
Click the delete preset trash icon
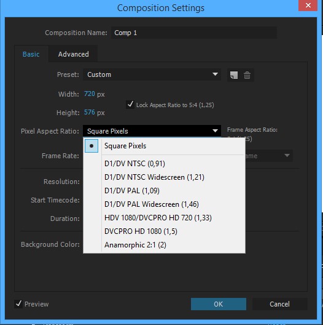[x=247, y=75]
